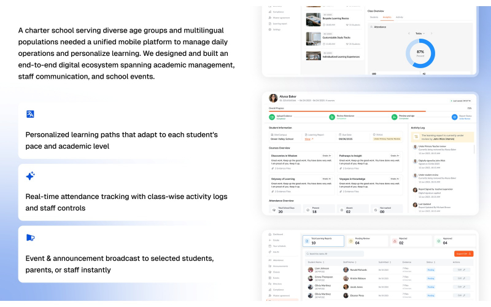Click the 'Under Primary Teacher Review' status badge
The width and height of the screenshot is (491, 307).
click(387, 139)
